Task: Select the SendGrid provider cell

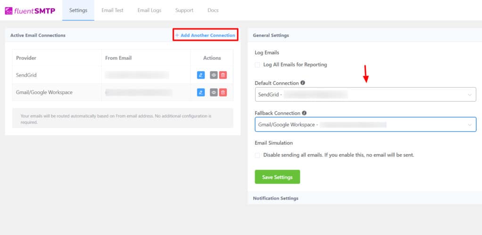Action: (x=57, y=75)
